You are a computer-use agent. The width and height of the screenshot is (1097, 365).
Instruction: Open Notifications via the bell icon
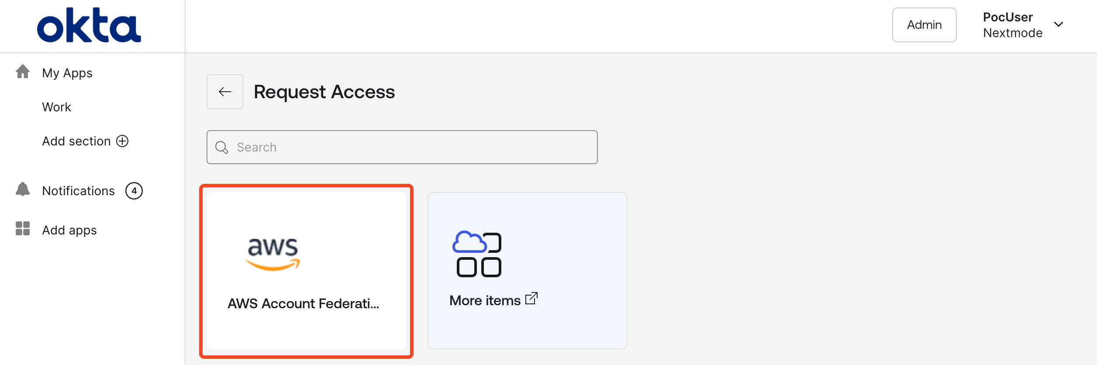pyautogui.click(x=23, y=189)
